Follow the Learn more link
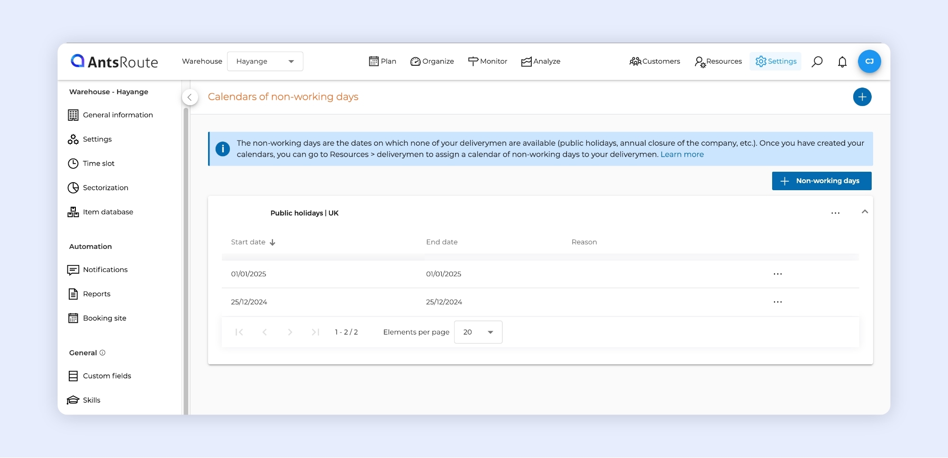Image resolution: width=948 pixels, height=458 pixels. [x=682, y=155]
